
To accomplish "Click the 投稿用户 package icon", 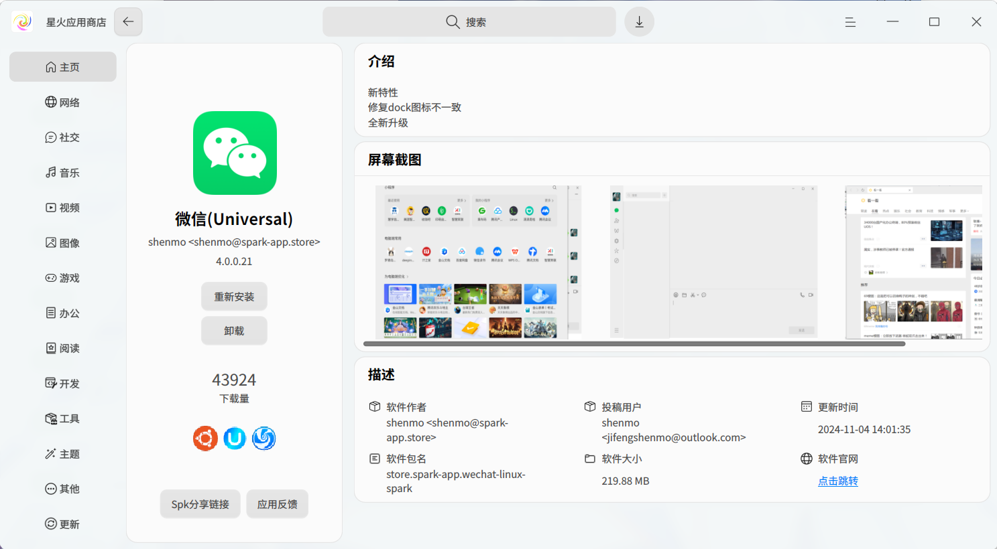I will click(x=590, y=406).
